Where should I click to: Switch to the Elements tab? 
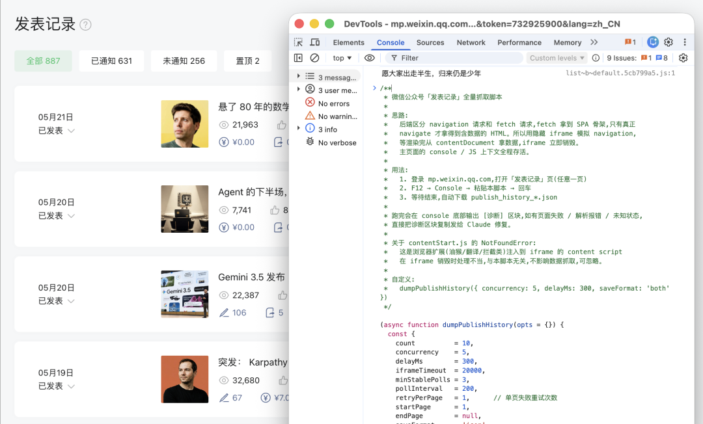348,42
